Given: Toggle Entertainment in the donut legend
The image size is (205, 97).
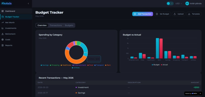Looking at the screenshot, I should pyautogui.click(x=79, y=65).
